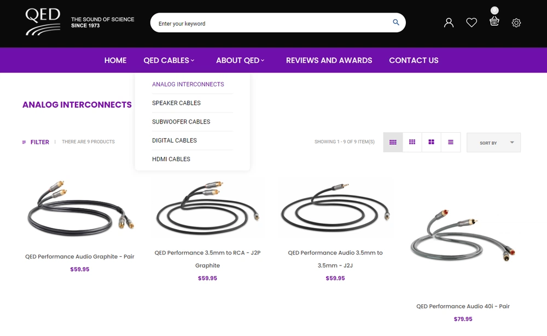This screenshot has height=336, width=547.
Task: Open the 3.5mm to 3.5mm J2J image
Action: [335, 209]
